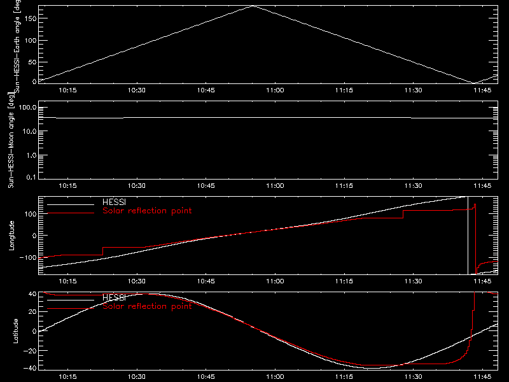509x382 pixels.
Task: Click 10:15 time label under Latitude plot
Action: click(67, 377)
